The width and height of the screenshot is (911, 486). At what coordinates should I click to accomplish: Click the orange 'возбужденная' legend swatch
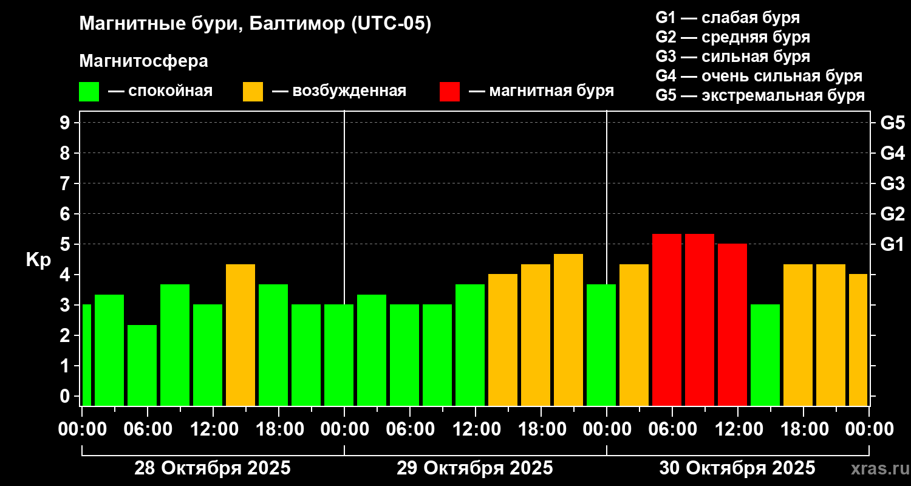[x=253, y=92]
